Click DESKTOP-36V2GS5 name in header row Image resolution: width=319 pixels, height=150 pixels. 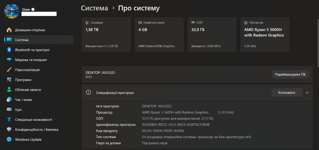tap(100, 73)
